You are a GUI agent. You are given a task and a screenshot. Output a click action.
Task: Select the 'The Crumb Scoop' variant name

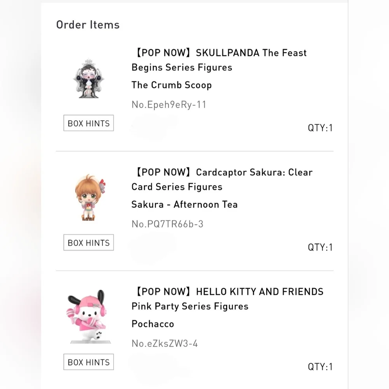(172, 85)
